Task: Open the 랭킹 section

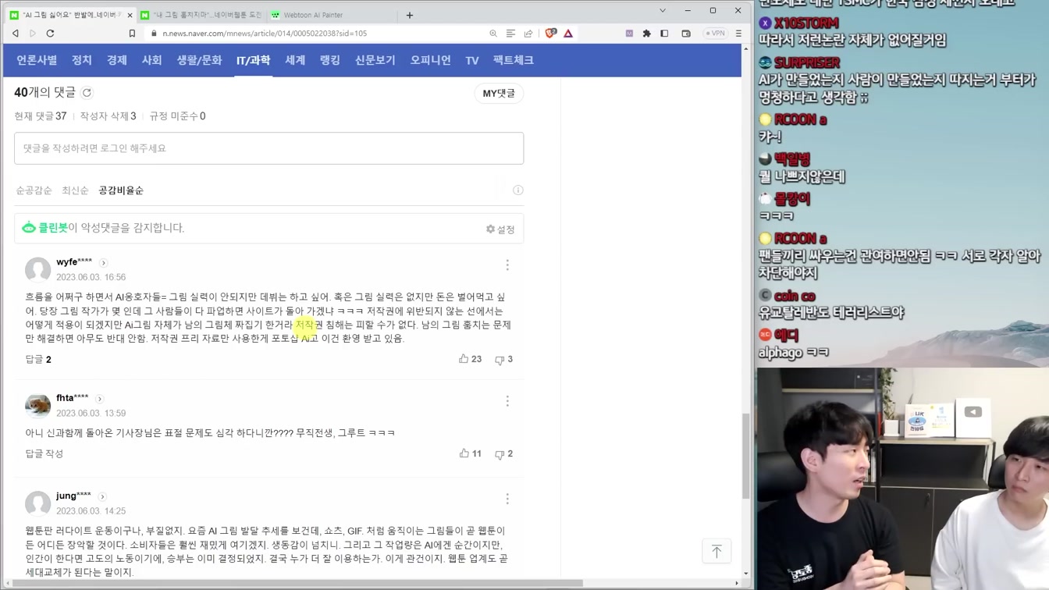Action: pos(330,60)
